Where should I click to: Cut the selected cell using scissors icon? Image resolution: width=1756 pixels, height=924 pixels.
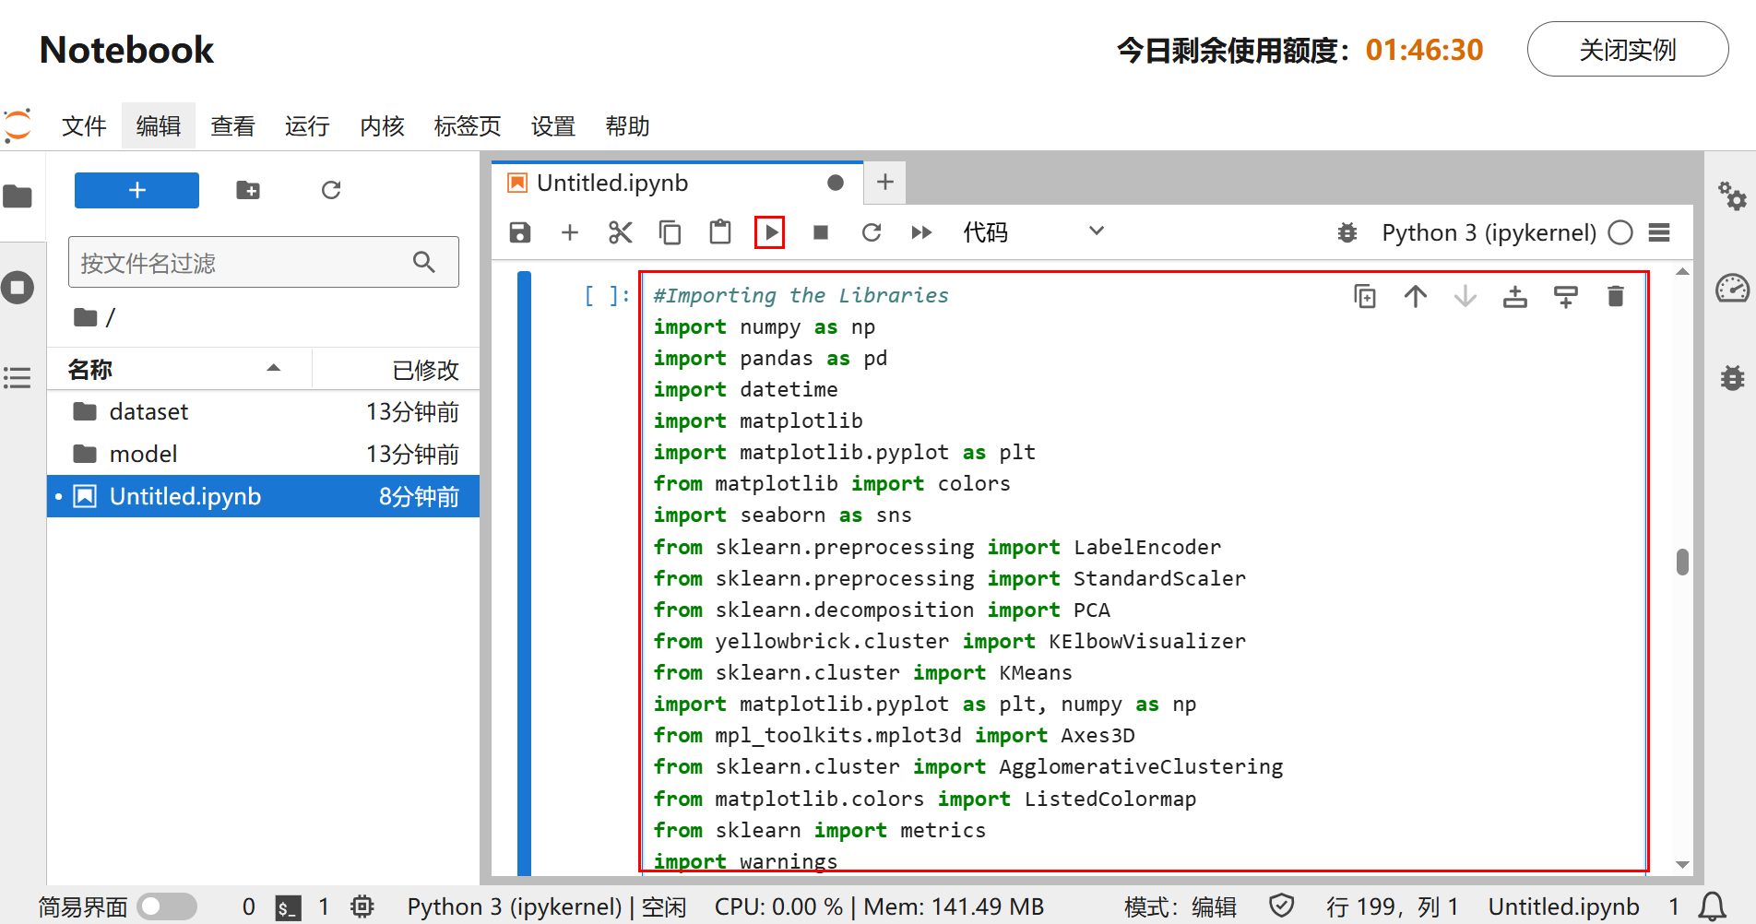620,232
